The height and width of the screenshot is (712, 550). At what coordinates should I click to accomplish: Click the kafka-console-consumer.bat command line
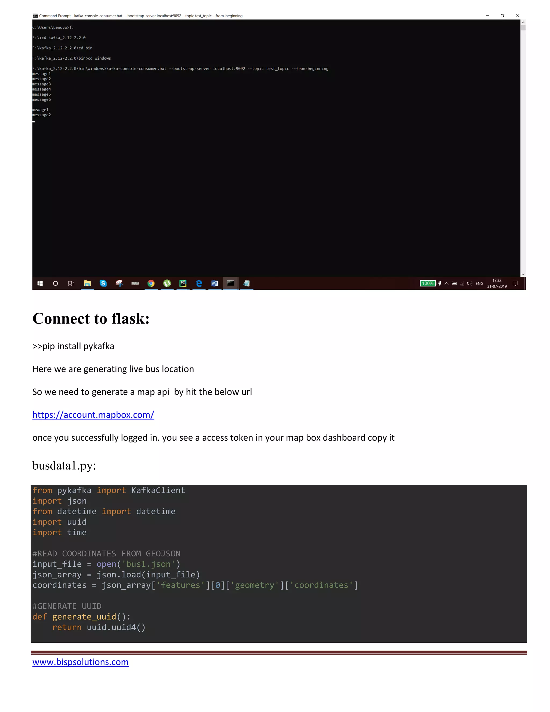coord(180,69)
